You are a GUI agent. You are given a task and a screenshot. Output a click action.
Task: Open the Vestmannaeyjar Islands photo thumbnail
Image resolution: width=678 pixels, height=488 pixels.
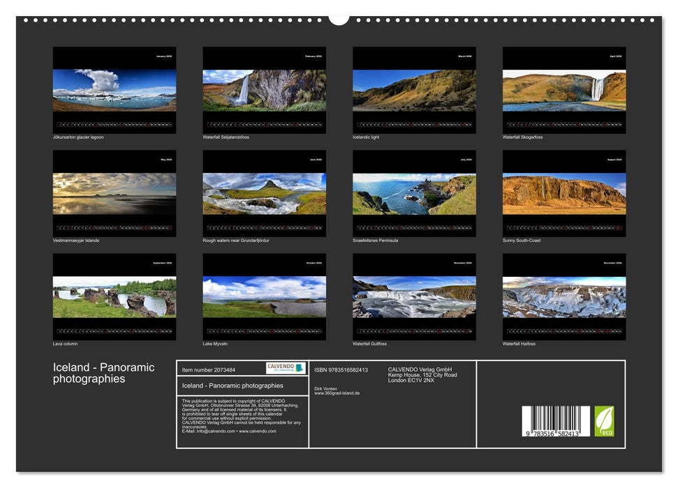tap(115, 195)
